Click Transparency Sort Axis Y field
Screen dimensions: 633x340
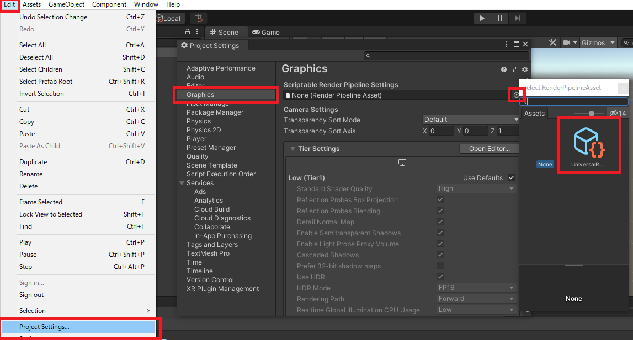click(475, 131)
